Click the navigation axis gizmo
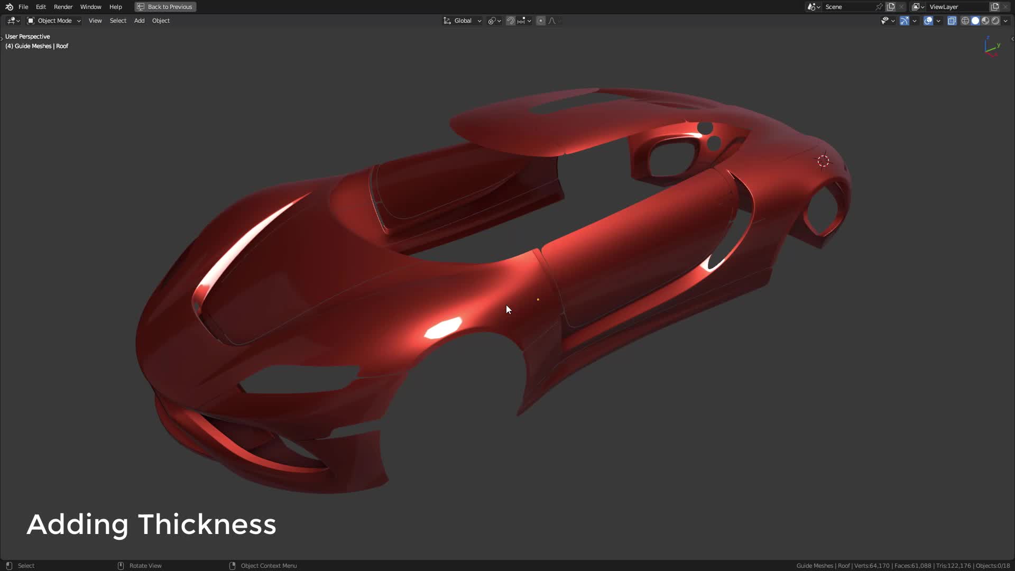The image size is (1015, 571). click(x=991, y=47)
